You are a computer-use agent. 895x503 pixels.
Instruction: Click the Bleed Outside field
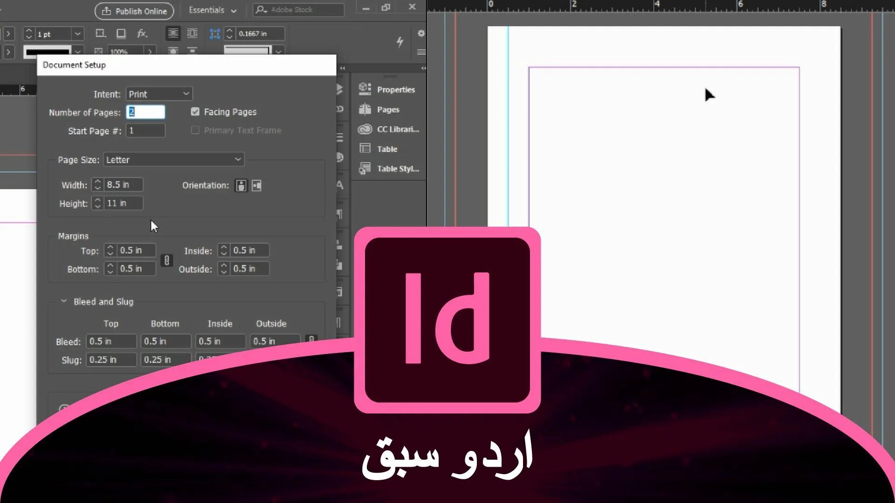pyautogui.click(x=275, y=341)
